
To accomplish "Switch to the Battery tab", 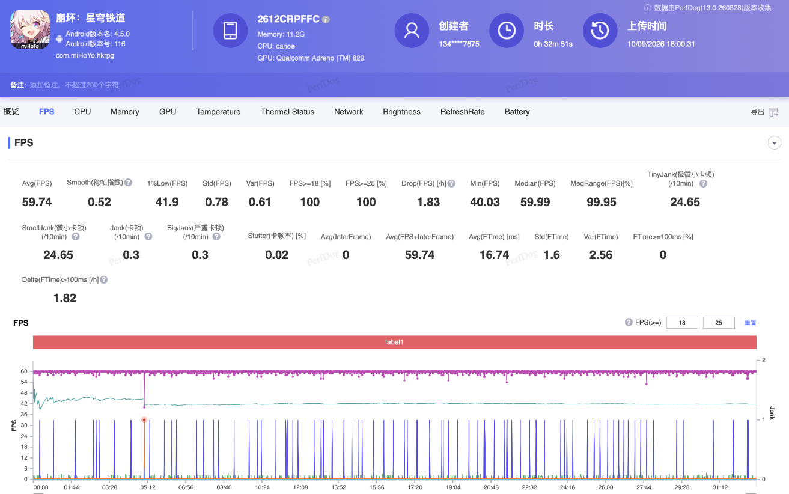I will (x=517, y=112).
